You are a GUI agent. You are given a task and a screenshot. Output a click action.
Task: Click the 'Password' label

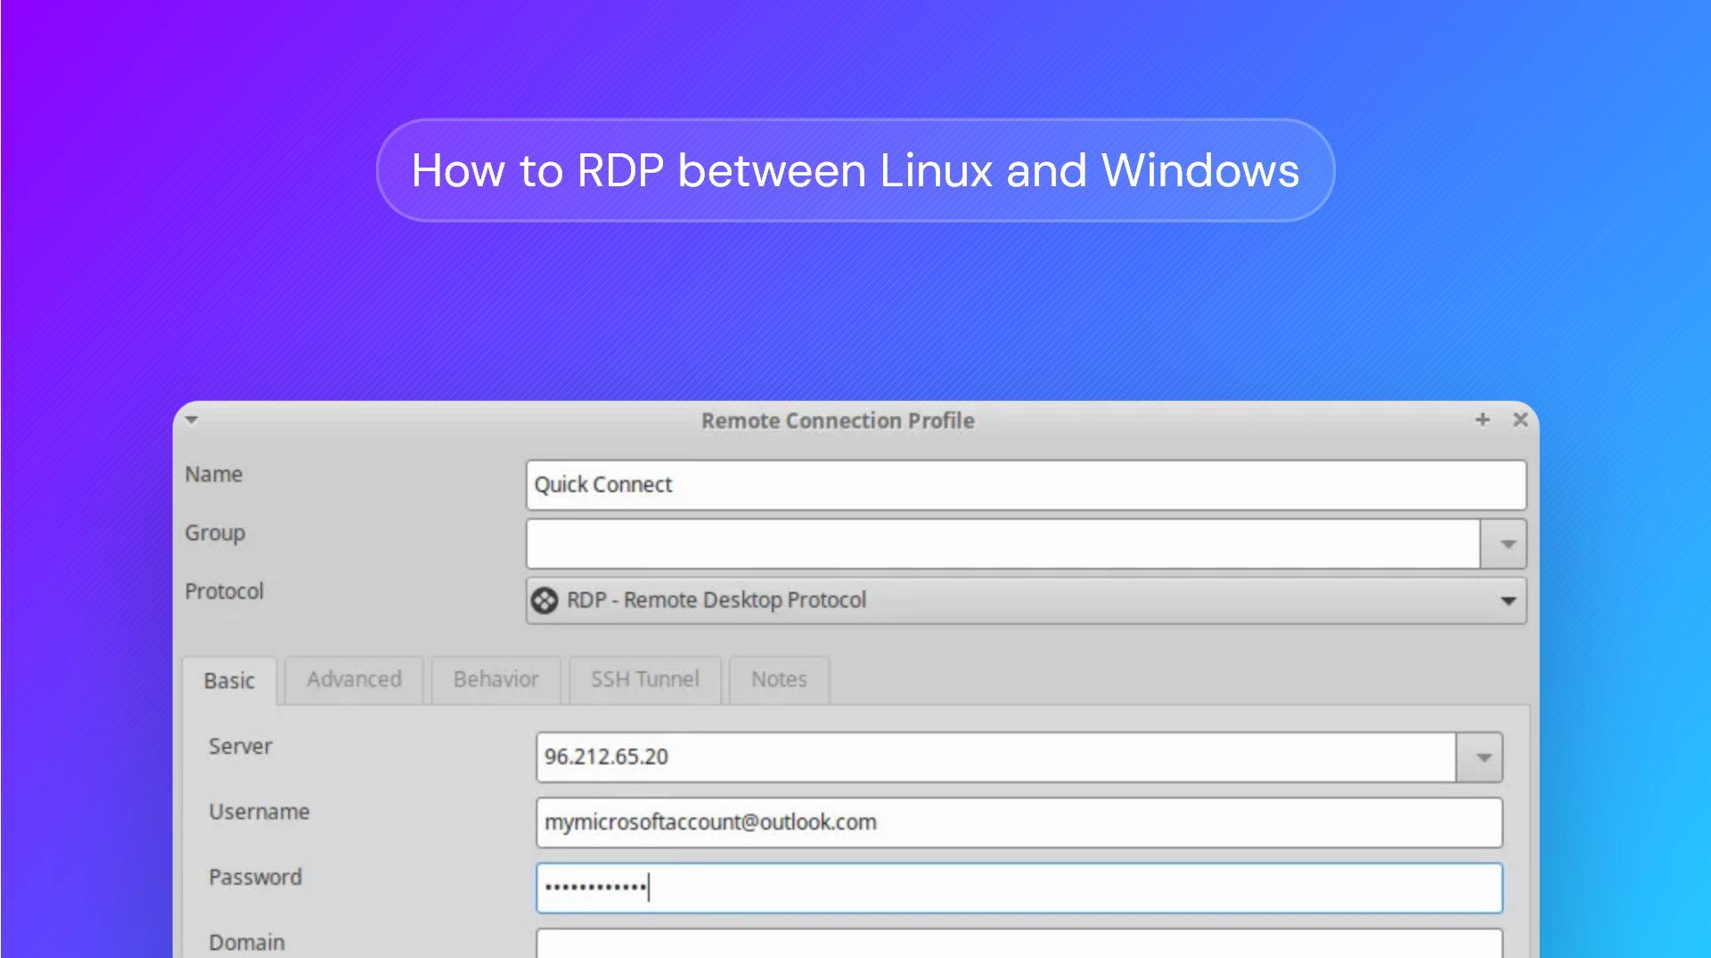tap(256, 878)
